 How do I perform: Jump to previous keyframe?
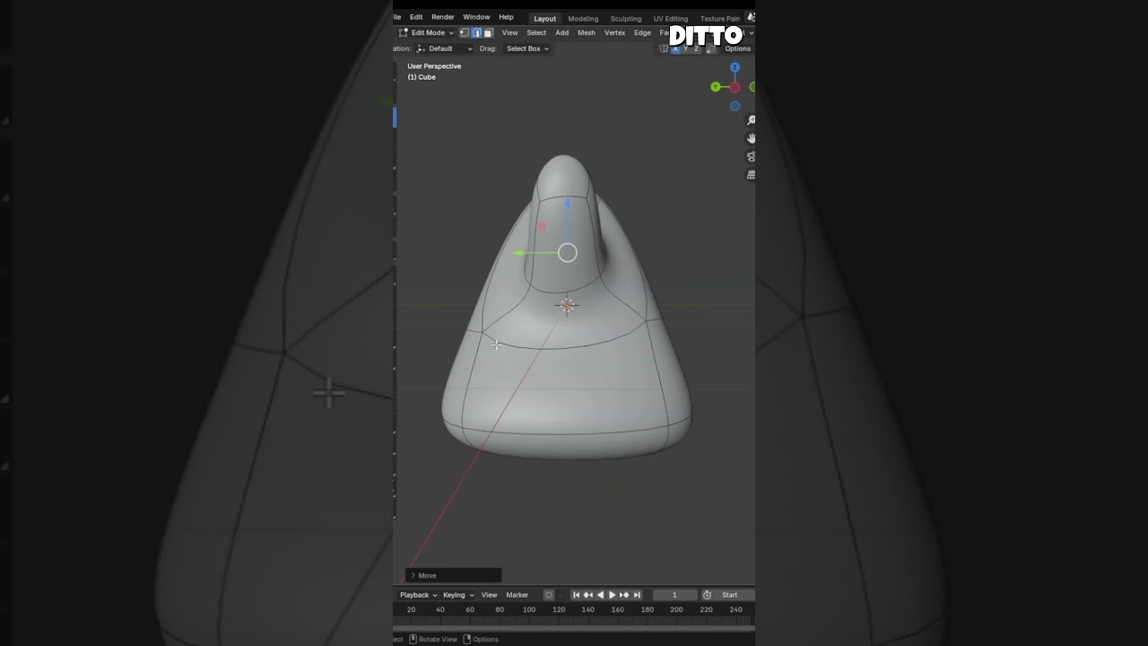588,595
